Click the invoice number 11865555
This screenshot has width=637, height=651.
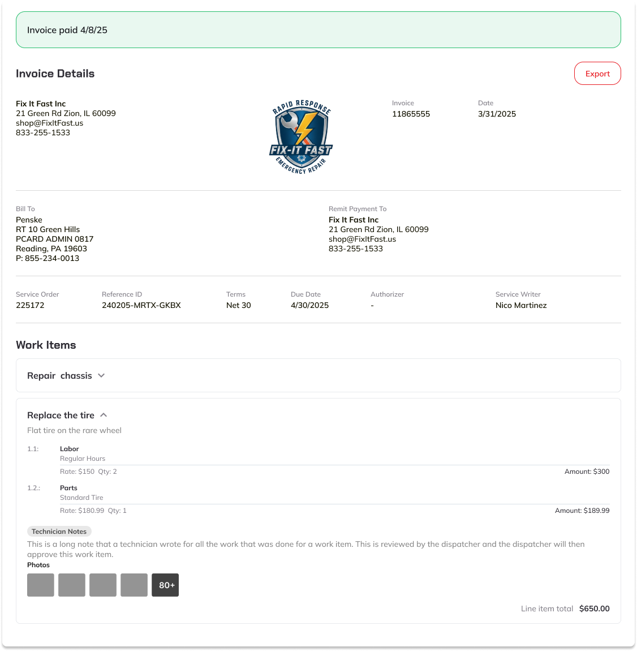411,114
